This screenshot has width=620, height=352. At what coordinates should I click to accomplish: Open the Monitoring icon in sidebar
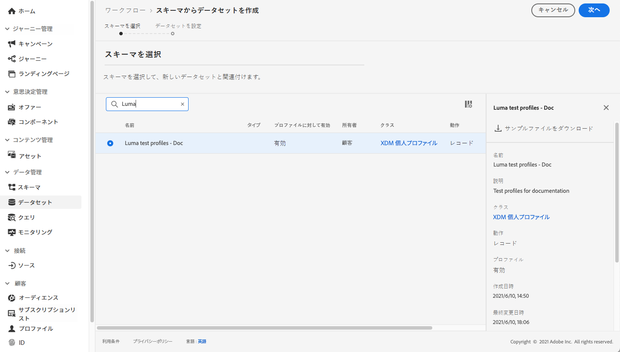click(12, 232)
